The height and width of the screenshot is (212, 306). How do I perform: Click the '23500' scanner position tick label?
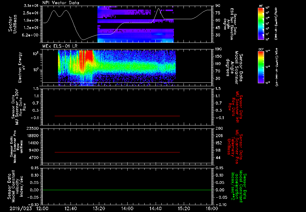(33, 128)
